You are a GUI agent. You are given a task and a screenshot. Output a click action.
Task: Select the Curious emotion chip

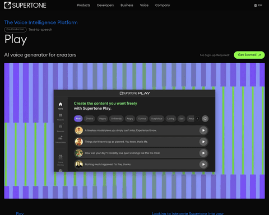[x=142, y=119]
